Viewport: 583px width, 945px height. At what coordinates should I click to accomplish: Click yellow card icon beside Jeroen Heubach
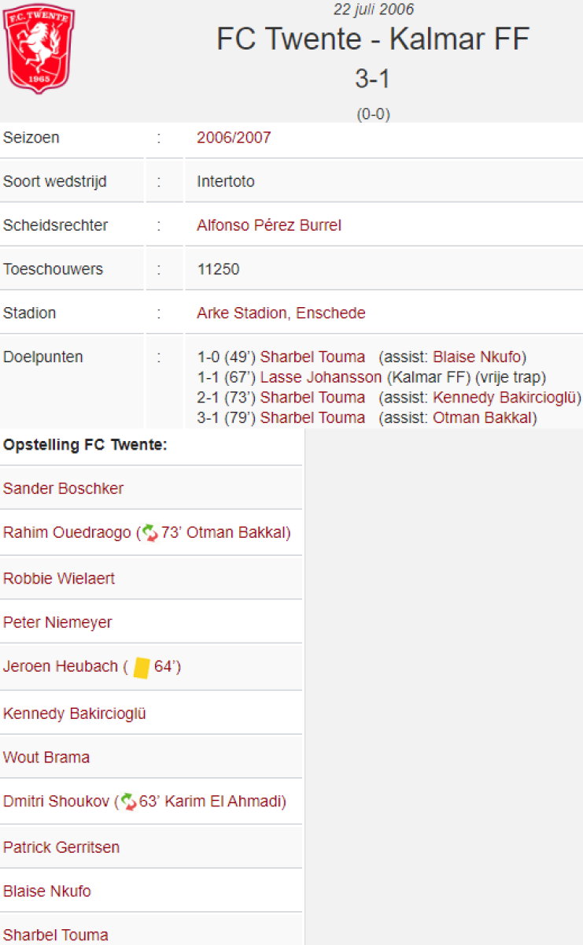(x=142, y=667)
